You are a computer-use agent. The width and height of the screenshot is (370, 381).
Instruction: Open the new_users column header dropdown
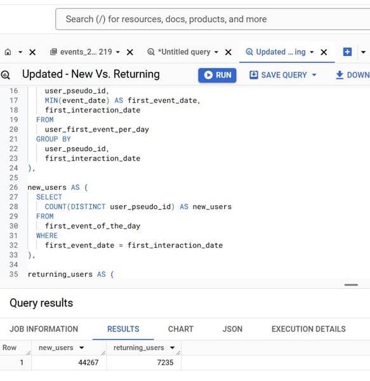82,348
